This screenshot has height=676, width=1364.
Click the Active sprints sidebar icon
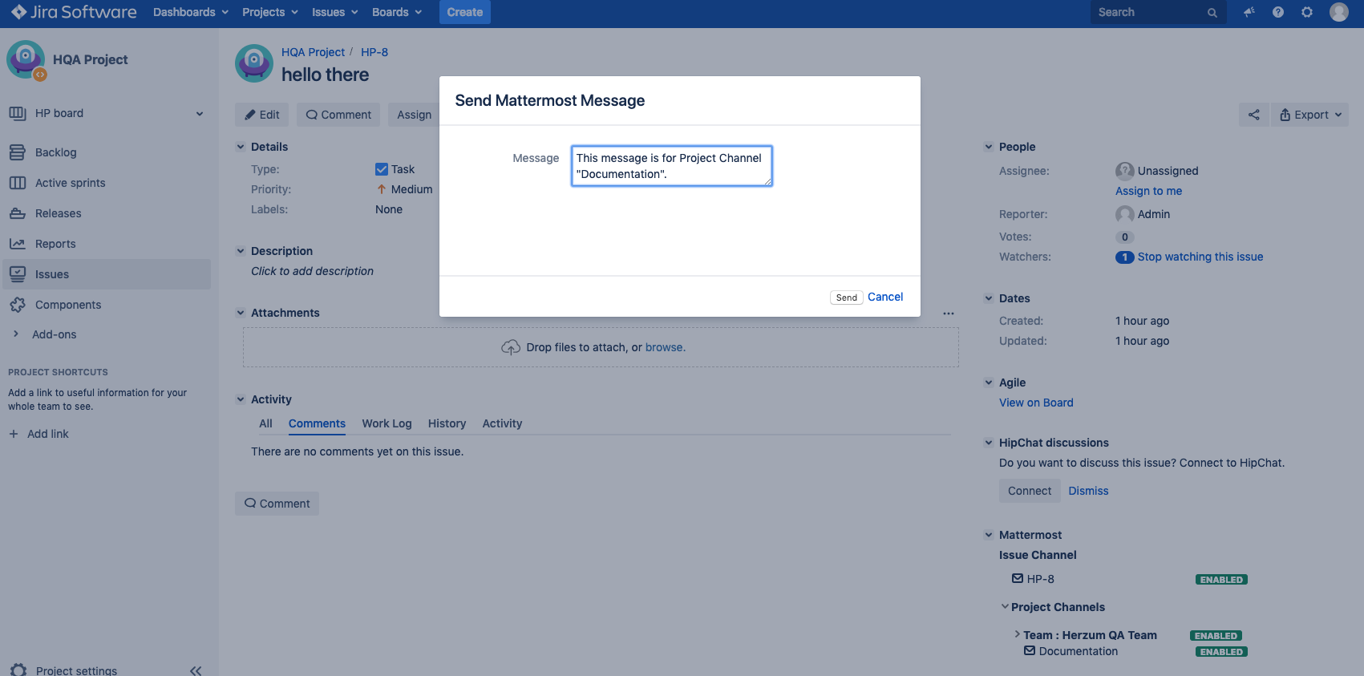[18, 183]
